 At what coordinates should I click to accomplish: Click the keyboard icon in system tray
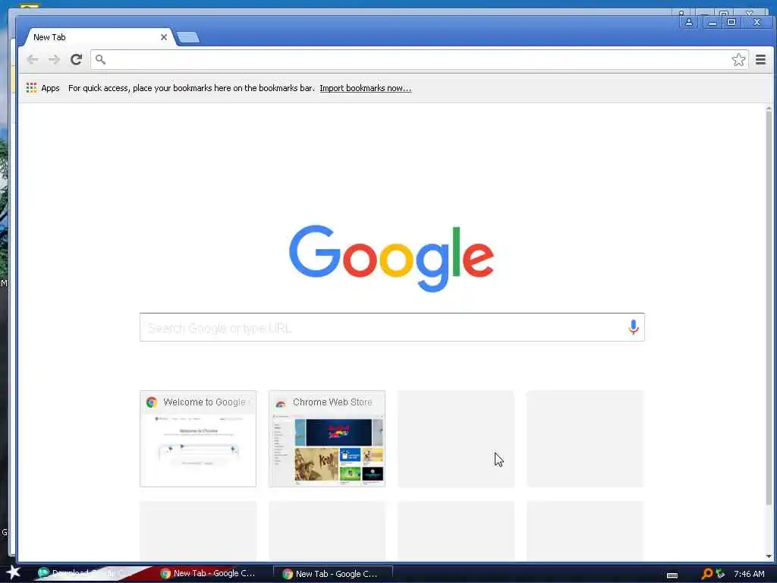pyautogui.click(x=672, y=575)
